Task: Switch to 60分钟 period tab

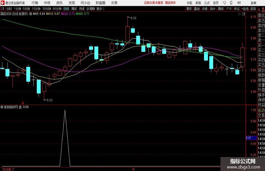Action: coord(57,9)
